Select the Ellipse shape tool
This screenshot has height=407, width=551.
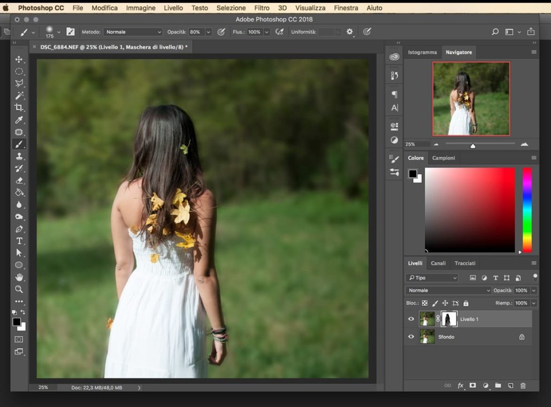pyautogui.click(x=19, y=265)
